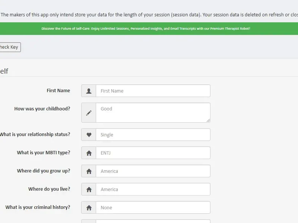
Task: Select the relationship status field showing Single
Action: pyautogui.click(x=153, y=135)
